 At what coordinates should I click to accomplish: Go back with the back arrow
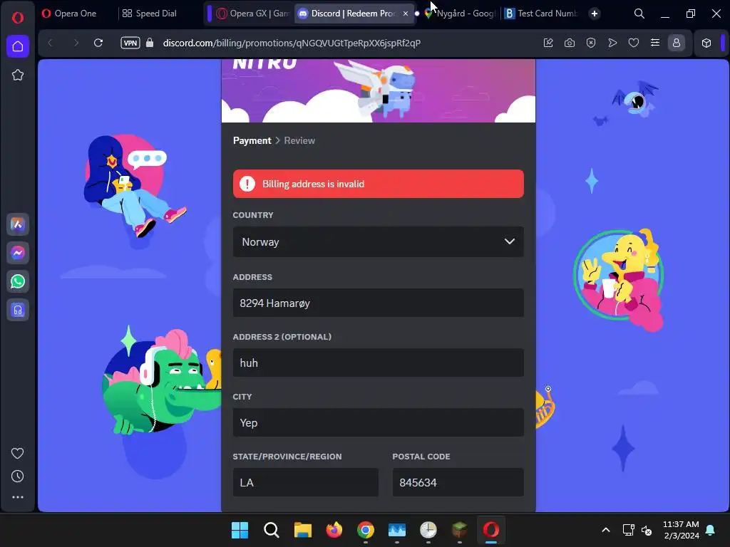click(x=51, y=43)
